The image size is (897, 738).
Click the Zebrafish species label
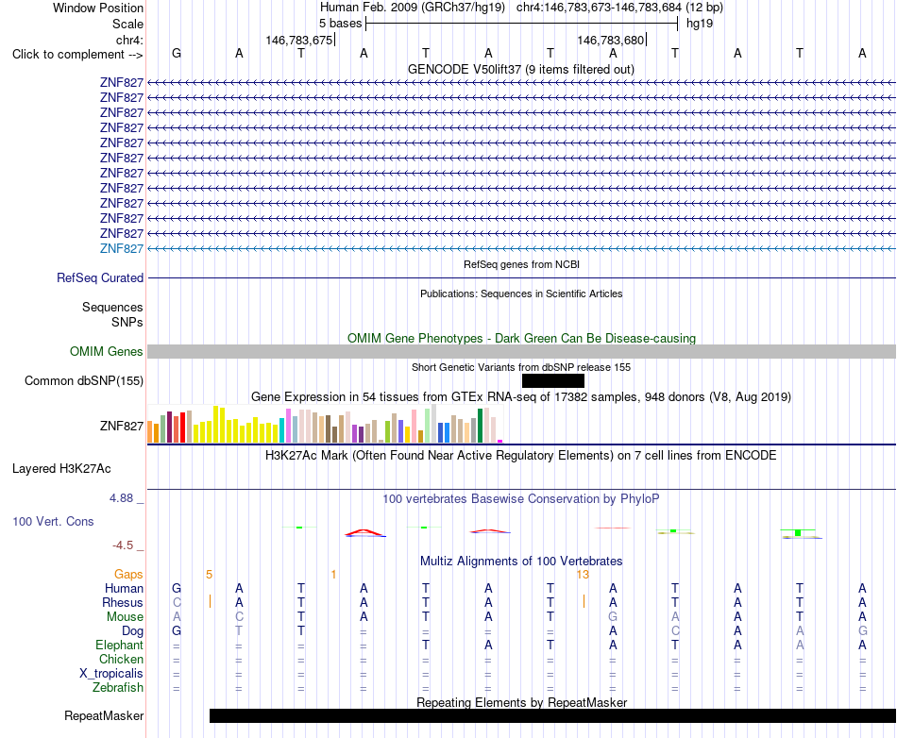point(118,688)
